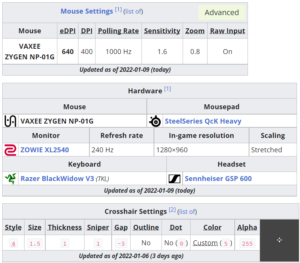Screen dimensions: 300x263
Task: Click the Size crosshair column header
Action: pyautogui.click(x=35, y=227)
